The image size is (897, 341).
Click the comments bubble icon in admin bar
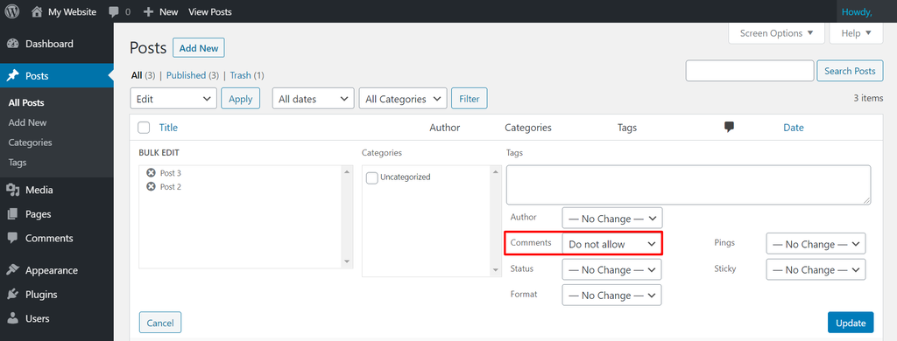[113, 11]
